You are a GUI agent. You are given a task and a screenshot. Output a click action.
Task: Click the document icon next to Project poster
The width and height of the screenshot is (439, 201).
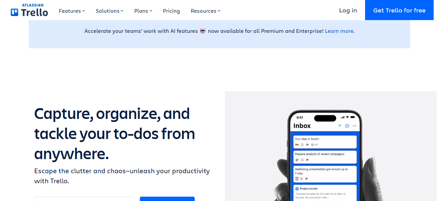[297, 189]
